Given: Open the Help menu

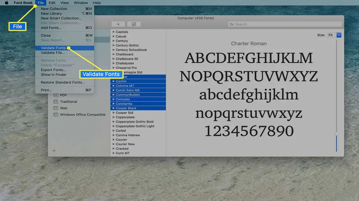Looking at the screenshot, I should [97, 3].
